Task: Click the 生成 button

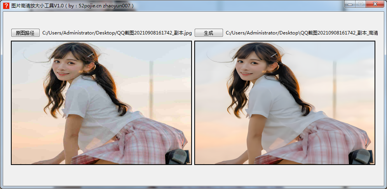Action: pyautogui.click(x=209, y=33)
